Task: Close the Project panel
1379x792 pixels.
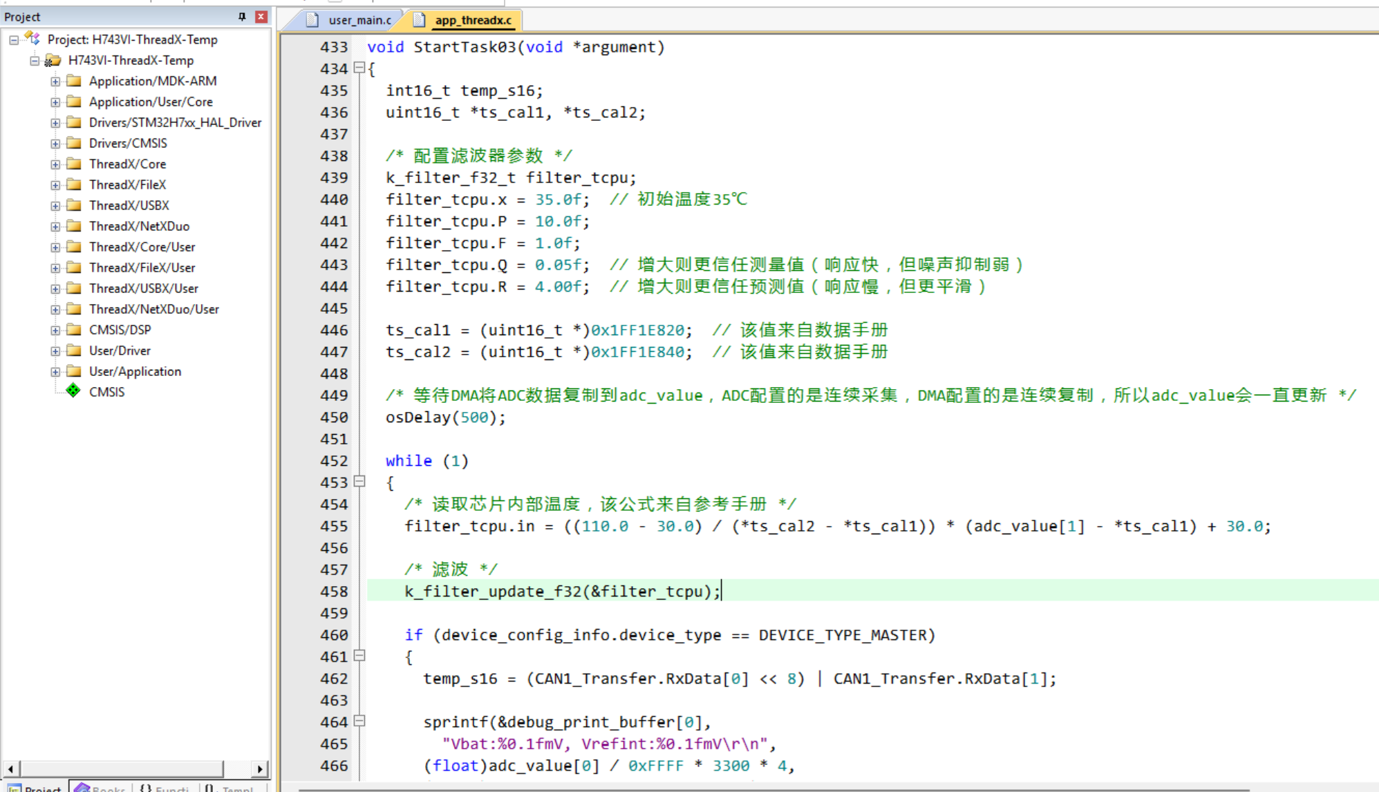Action: click(x=261, y=17)
